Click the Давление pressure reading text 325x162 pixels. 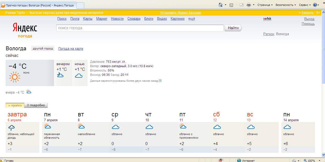(x=108, y=62)
